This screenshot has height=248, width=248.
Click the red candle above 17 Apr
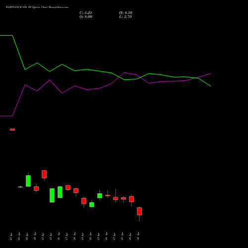tap(68, 187)
